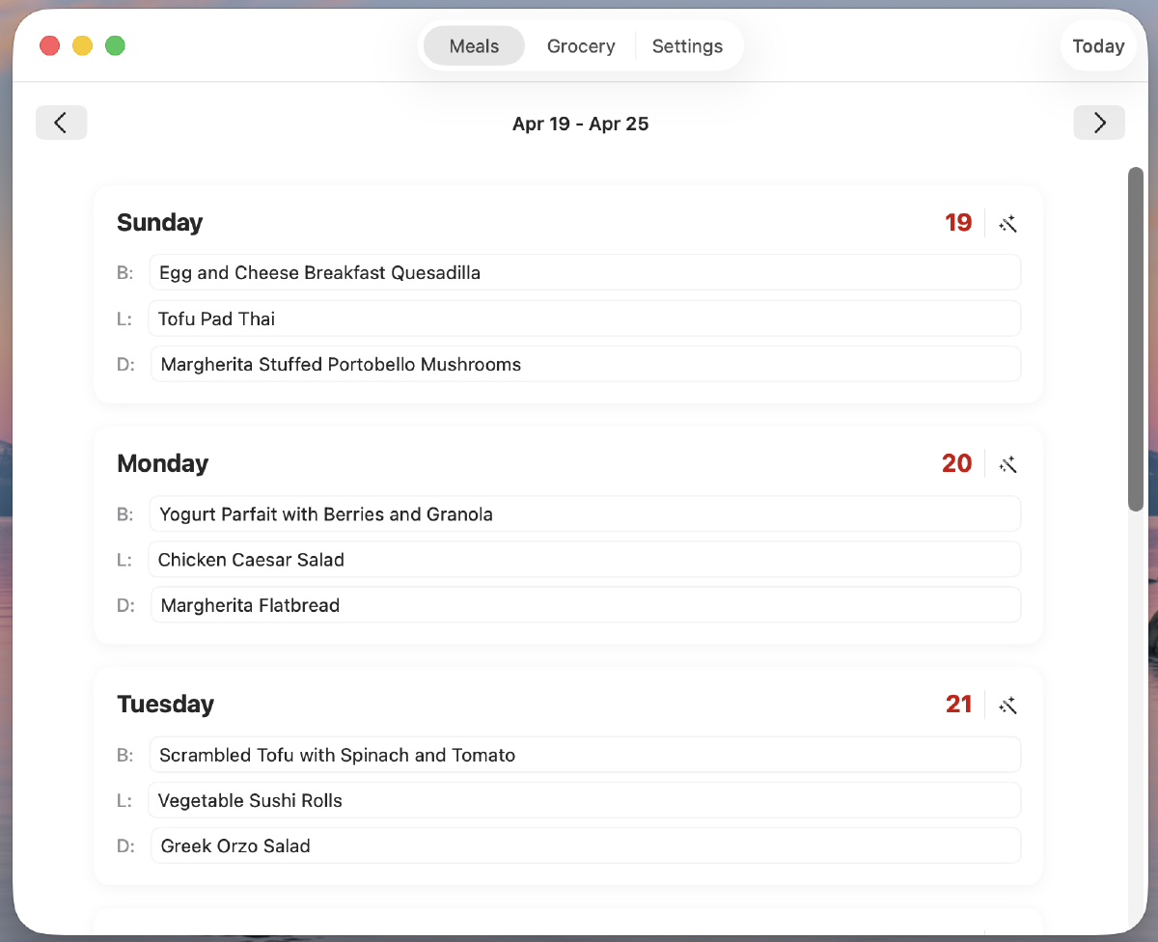Image resolution: width=1158 pixels, height=942 pixels.
Task: Click the date number 21
Action: pyautogui.click(x=959, y=705)
